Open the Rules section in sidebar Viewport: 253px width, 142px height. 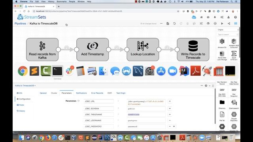point(21,105)
